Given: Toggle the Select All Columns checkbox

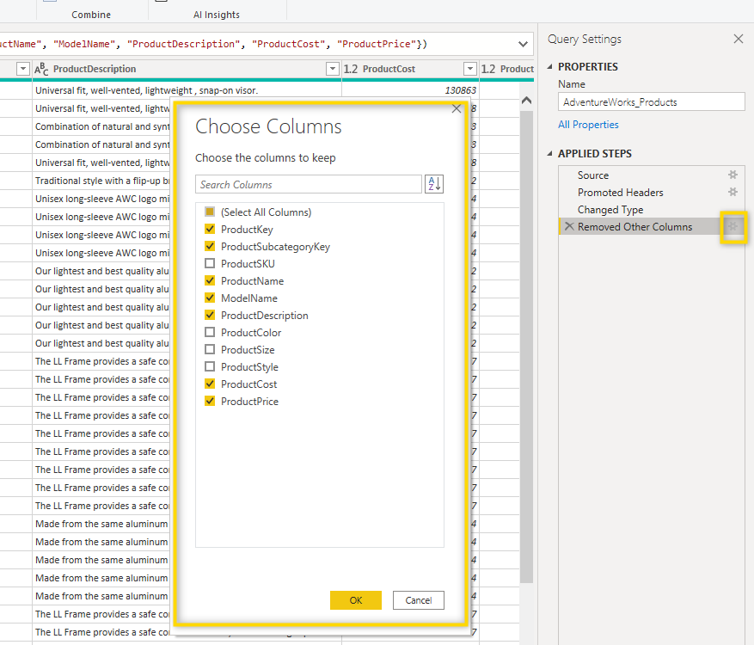Looking at the screenshot, I should 210,212.
